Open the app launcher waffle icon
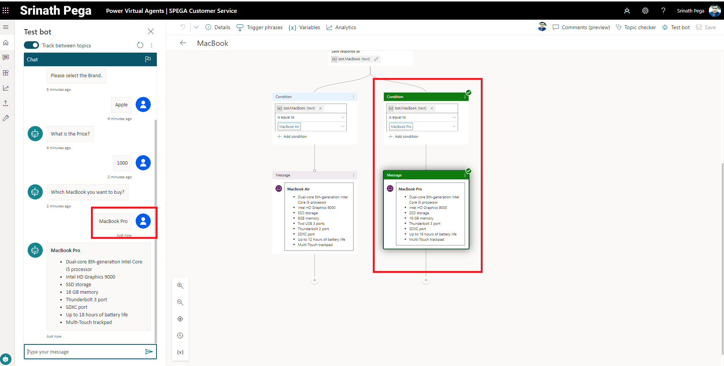724x366 pixels. coord(6,11)
